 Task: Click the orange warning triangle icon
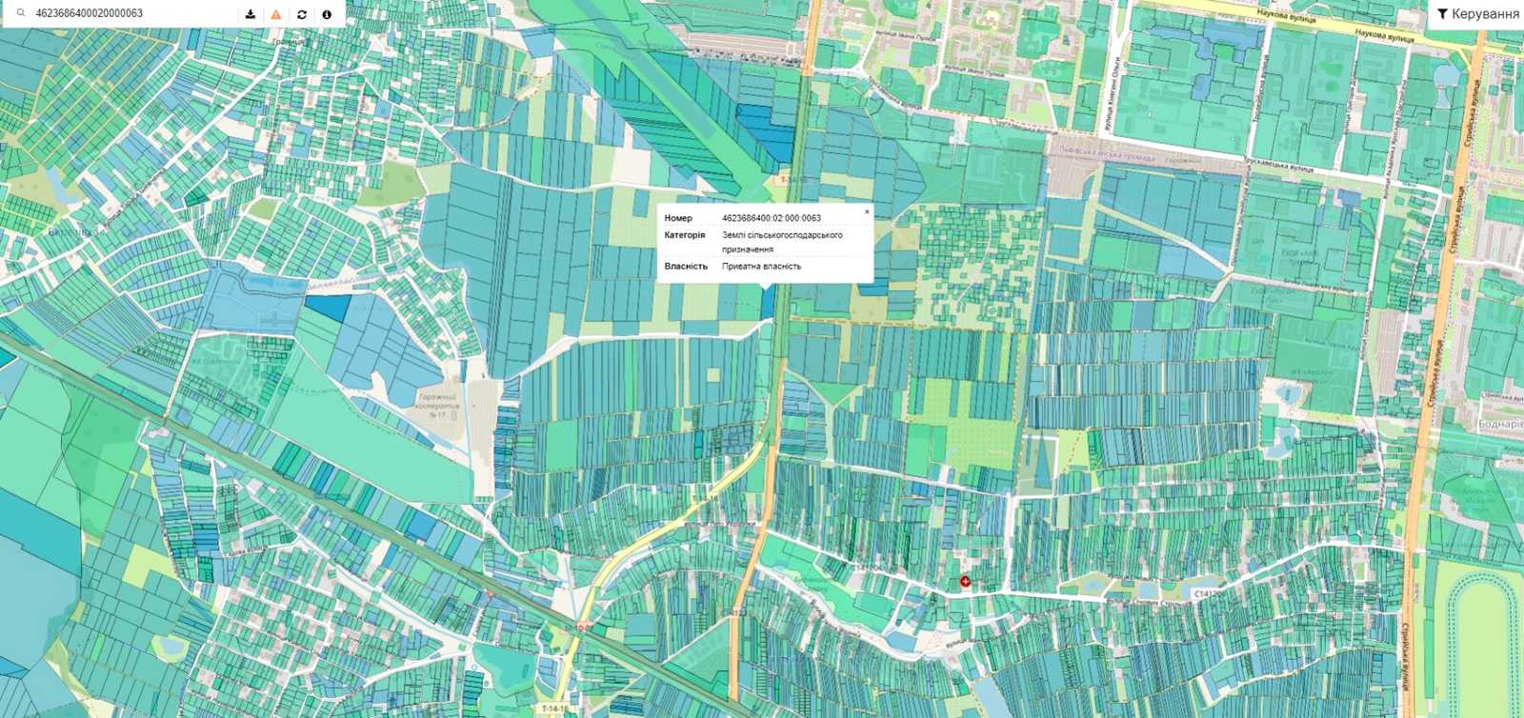276,14
